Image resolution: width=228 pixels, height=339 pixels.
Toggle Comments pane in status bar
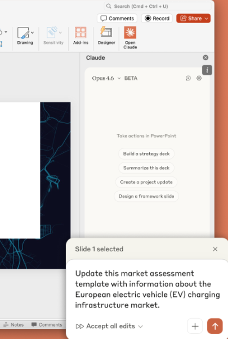(47, 324)
